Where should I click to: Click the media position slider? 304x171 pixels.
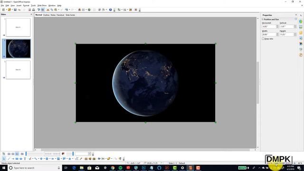(34, 154)
